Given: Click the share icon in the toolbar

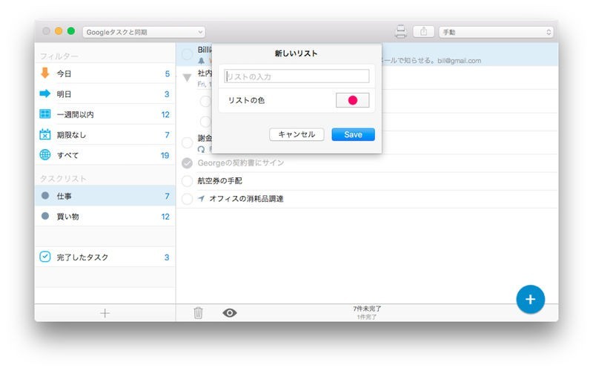Looking at the screenshot, I should (x=424, y=32).
